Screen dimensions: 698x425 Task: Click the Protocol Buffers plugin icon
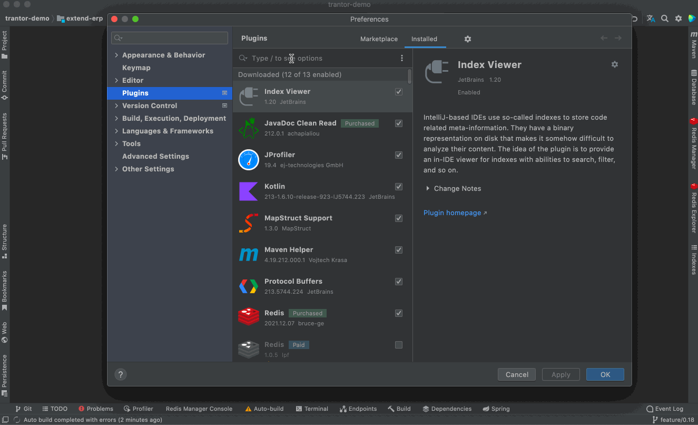tap(249, 286)
